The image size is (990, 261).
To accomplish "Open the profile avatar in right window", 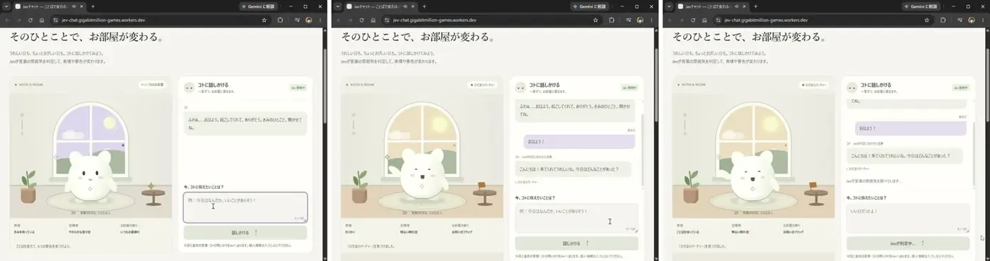I will tap(972, 20).
